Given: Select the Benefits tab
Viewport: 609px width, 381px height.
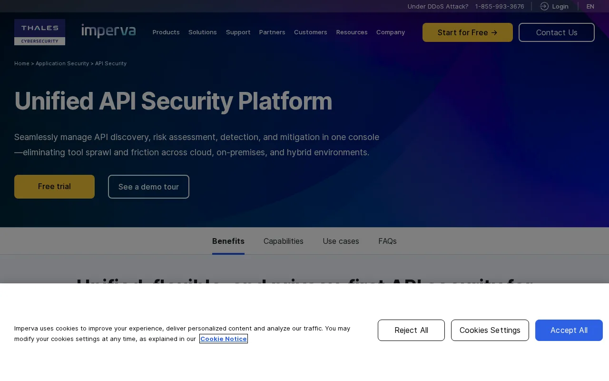Looking at the screenshot, I should tap(228, 241).
